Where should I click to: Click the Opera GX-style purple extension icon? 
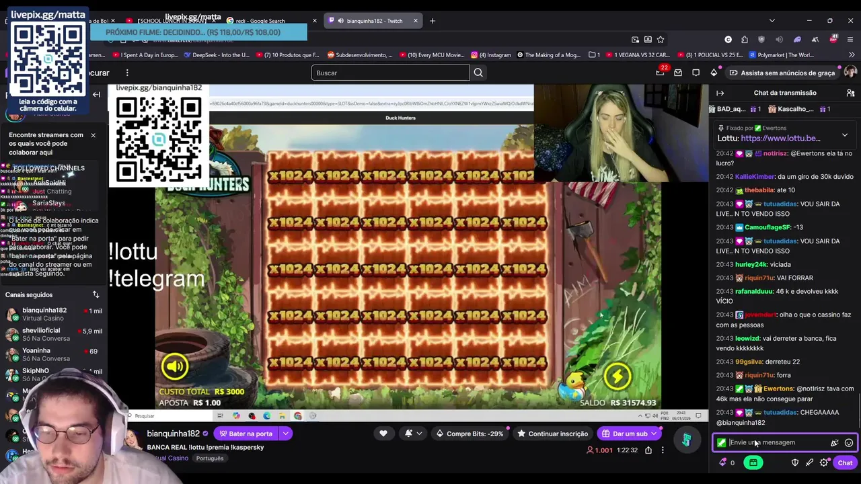797,40
